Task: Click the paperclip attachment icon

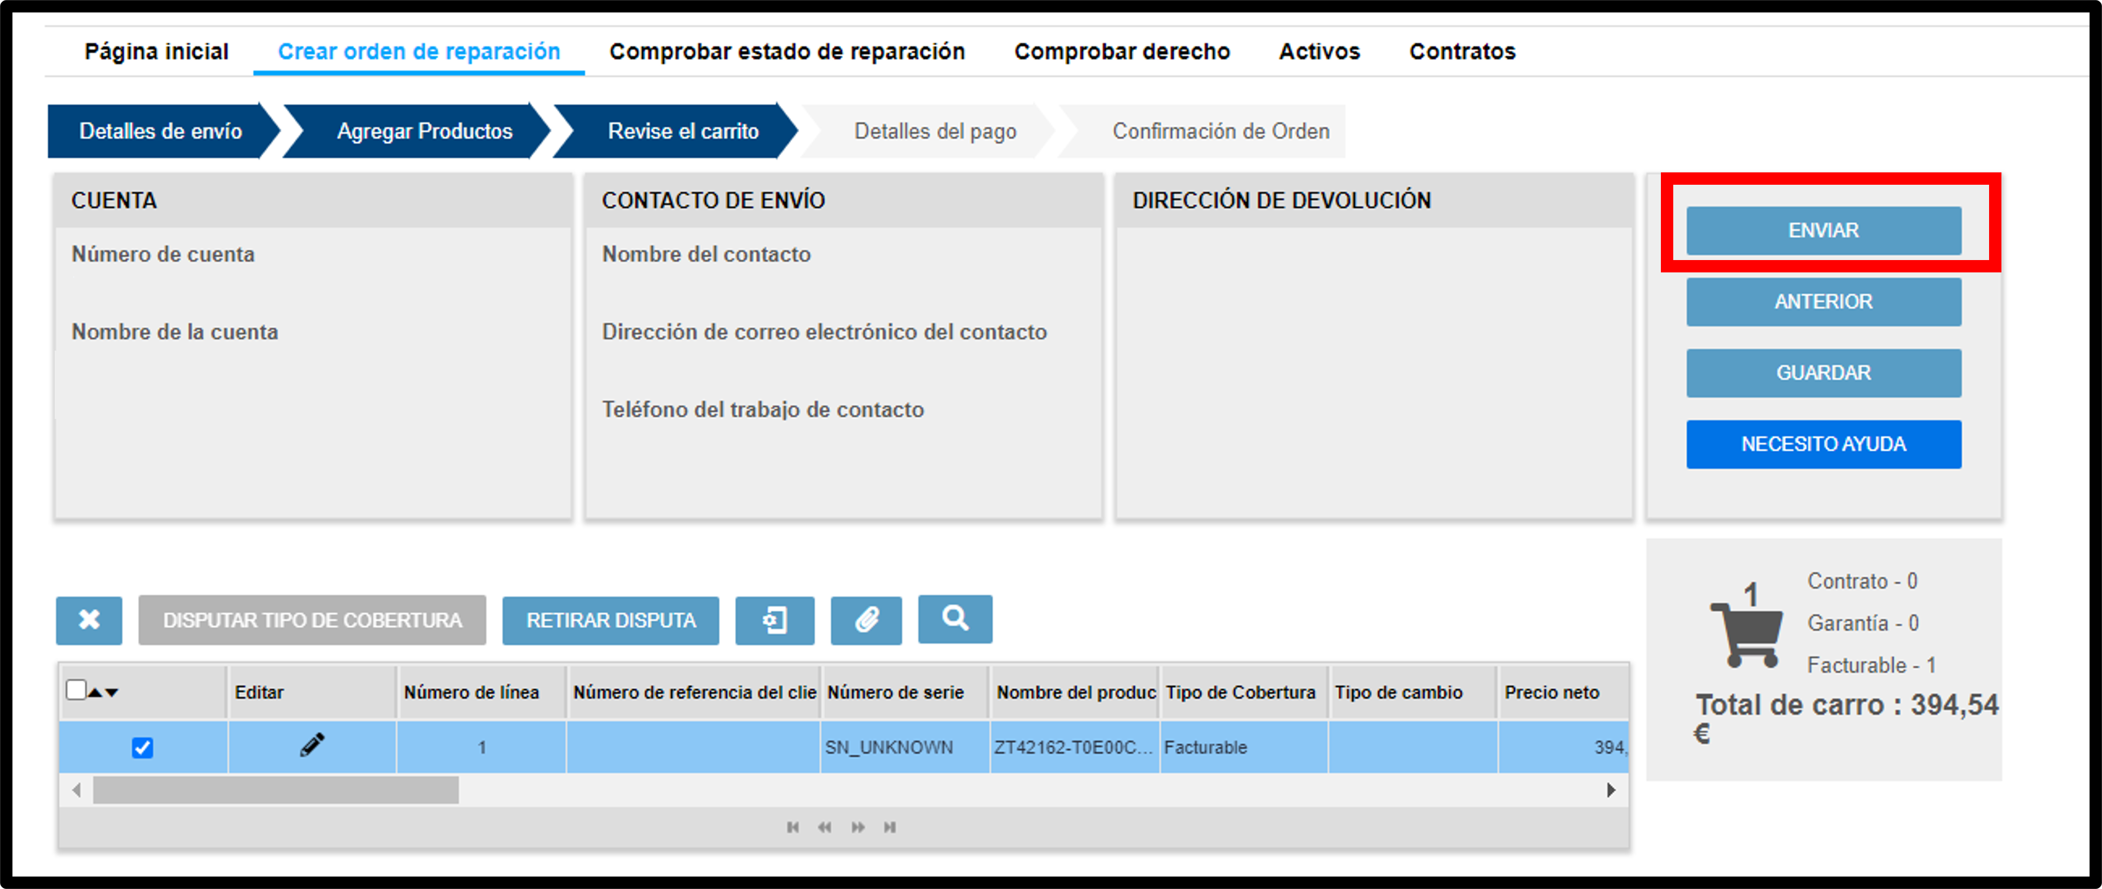Action: pyautogui.click(x=866, y=621)
